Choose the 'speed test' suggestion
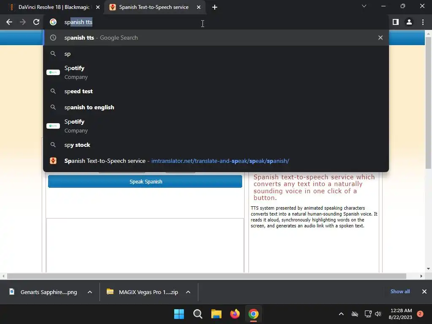432x324 pixels. tap(216, 91)
